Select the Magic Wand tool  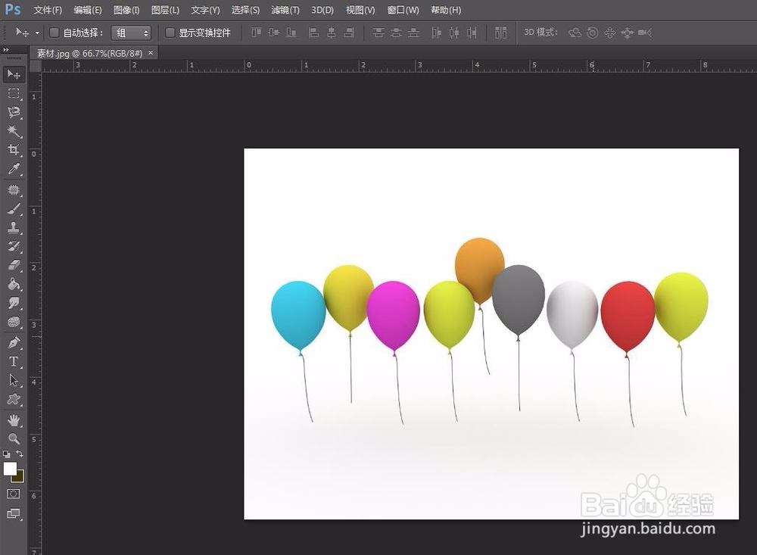pos(14,131)
